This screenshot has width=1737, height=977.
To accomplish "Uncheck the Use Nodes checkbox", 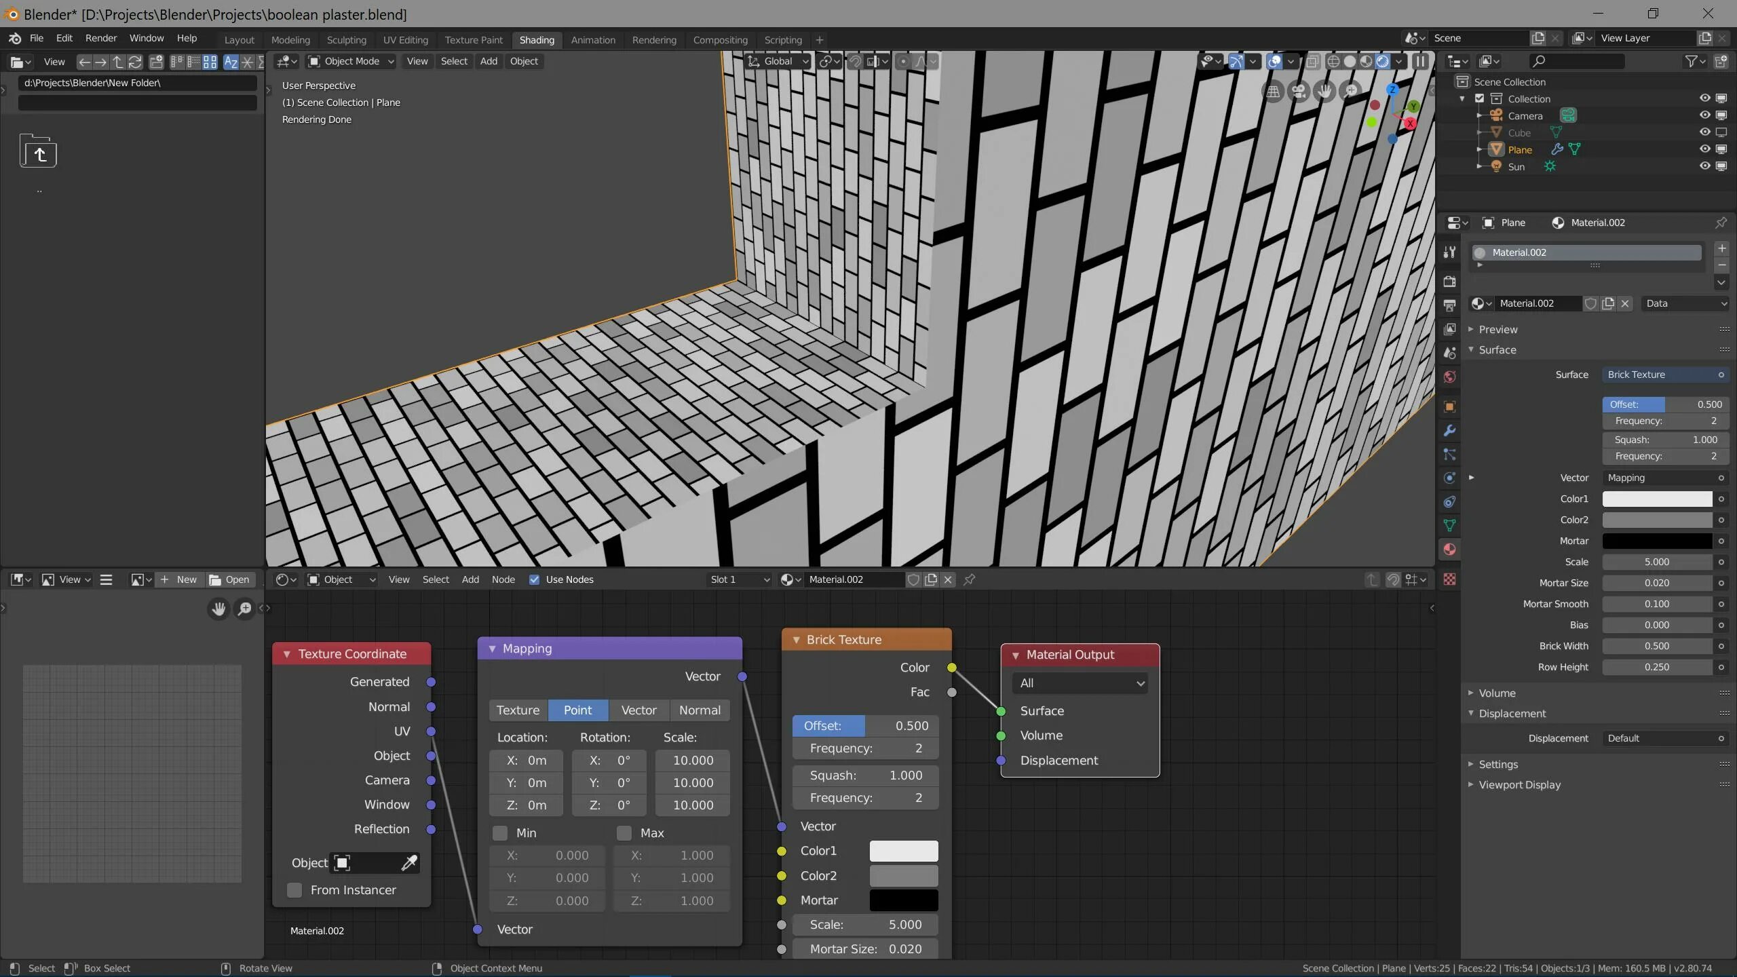I will click(534, 579).
